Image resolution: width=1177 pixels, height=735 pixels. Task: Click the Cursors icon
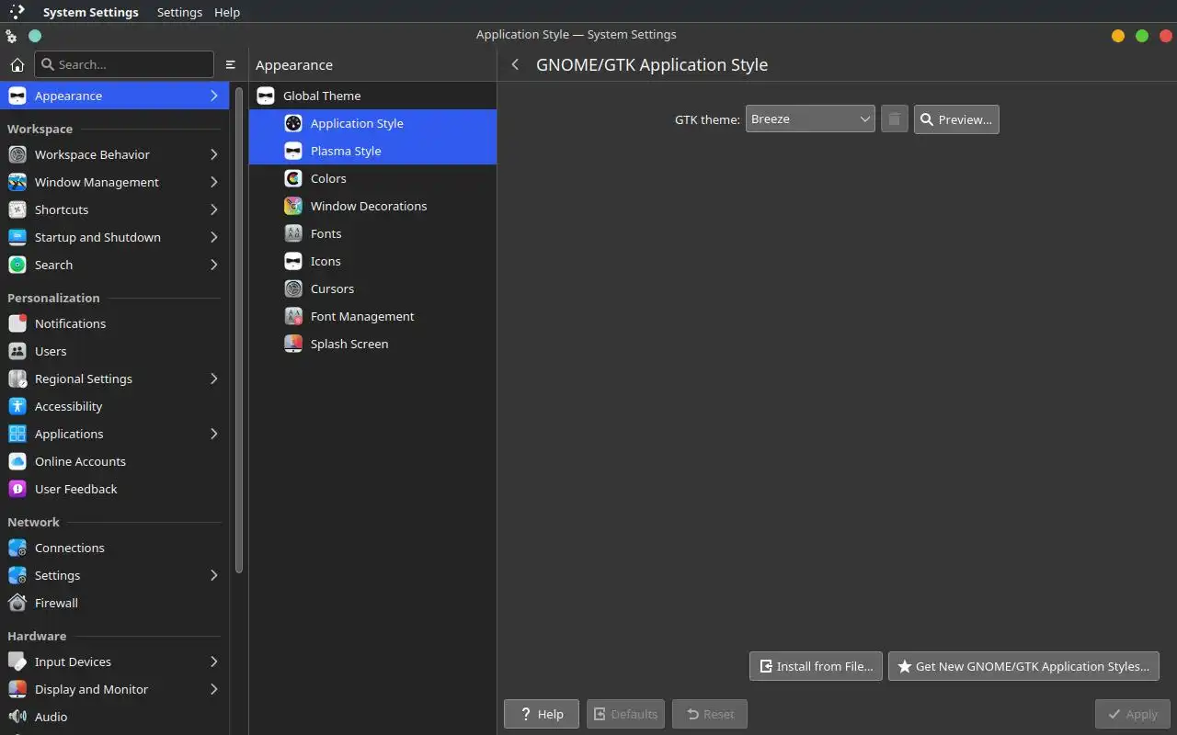click(x=293, y=288)
